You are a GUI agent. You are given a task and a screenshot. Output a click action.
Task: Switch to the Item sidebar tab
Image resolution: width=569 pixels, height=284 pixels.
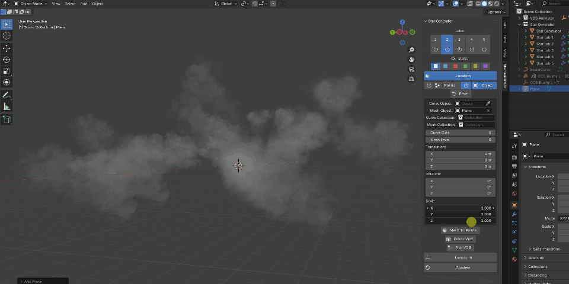[504, 25]
